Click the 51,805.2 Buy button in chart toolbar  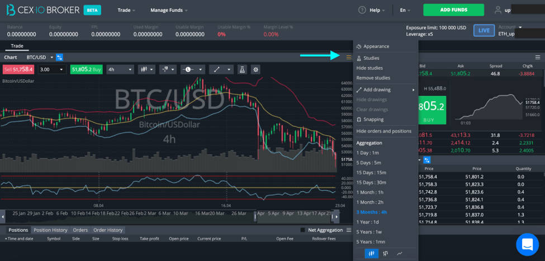click(x=87, y=69)
